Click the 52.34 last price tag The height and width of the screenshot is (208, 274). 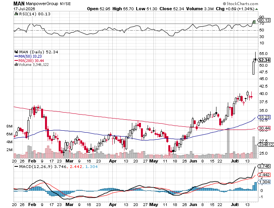pyautogui.click(x=264, y=60)
